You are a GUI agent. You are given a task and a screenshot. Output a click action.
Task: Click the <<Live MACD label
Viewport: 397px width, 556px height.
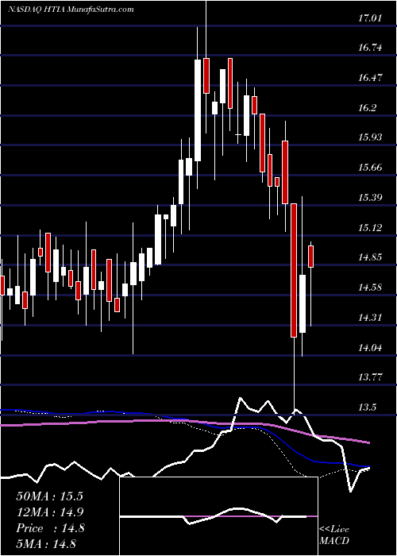click(334, 535)
